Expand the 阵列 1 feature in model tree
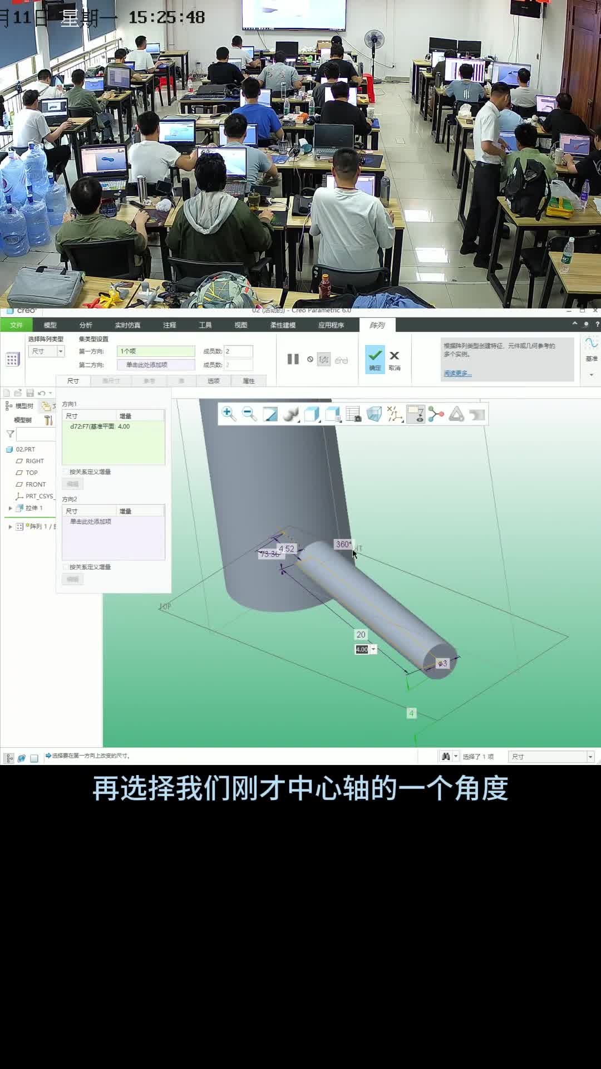601x1069 pixels. point(10,526)
